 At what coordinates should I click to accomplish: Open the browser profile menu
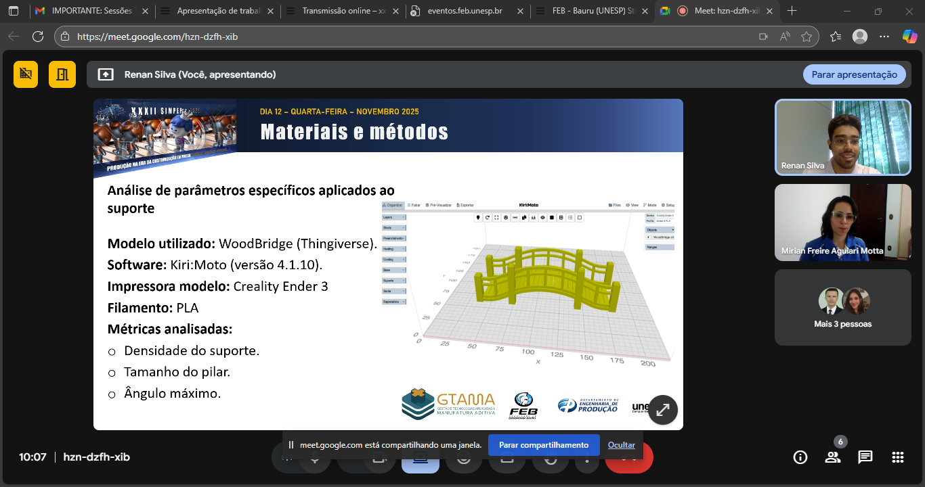[x=859, y=37]
